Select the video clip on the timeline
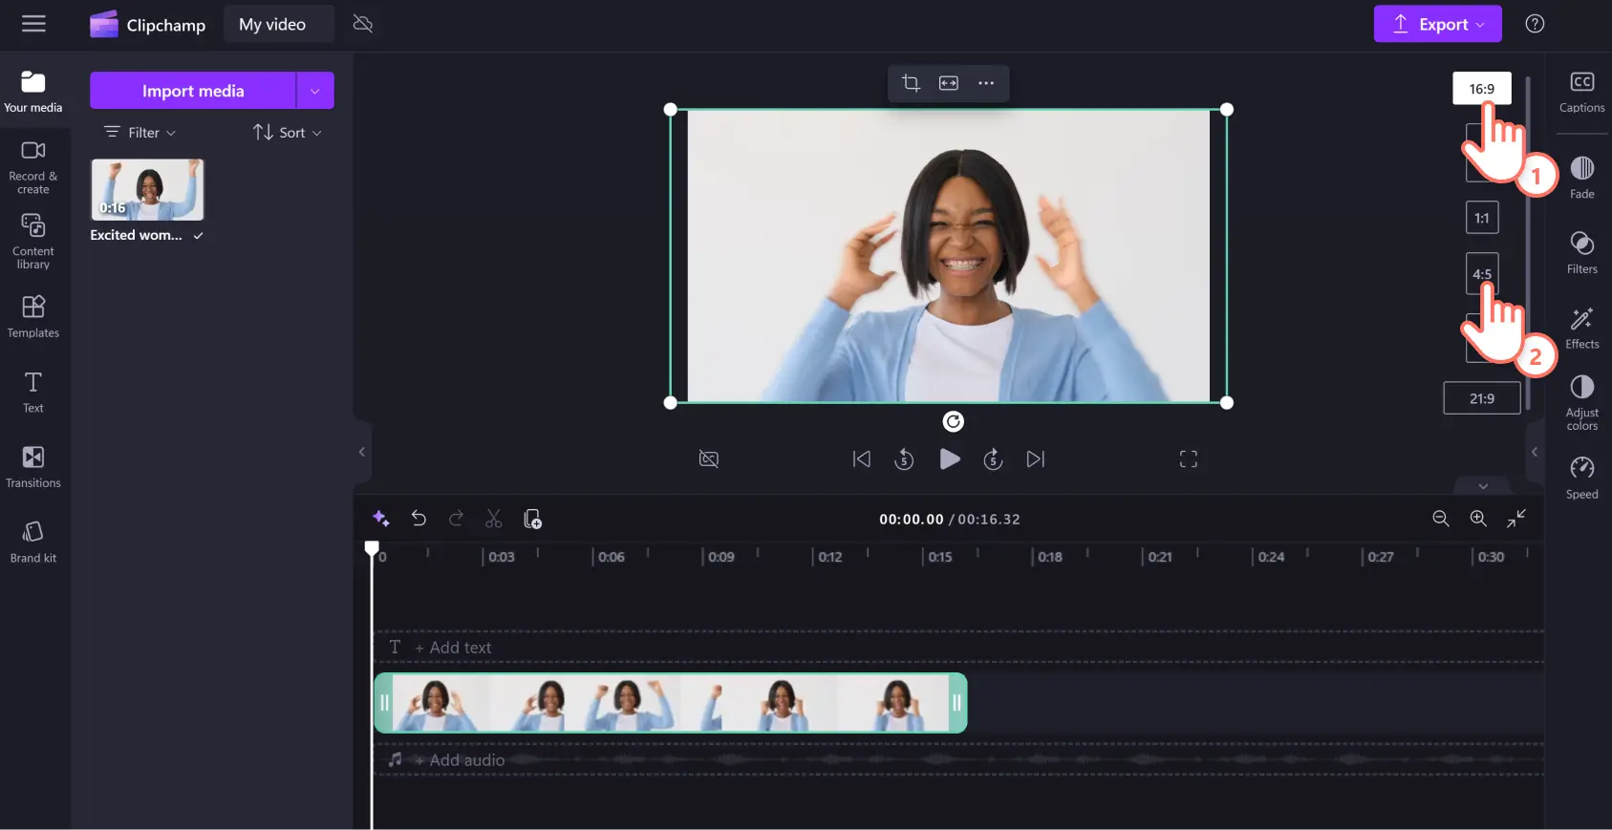Screen dimensions: 1612x830 (x=671, y=703)
